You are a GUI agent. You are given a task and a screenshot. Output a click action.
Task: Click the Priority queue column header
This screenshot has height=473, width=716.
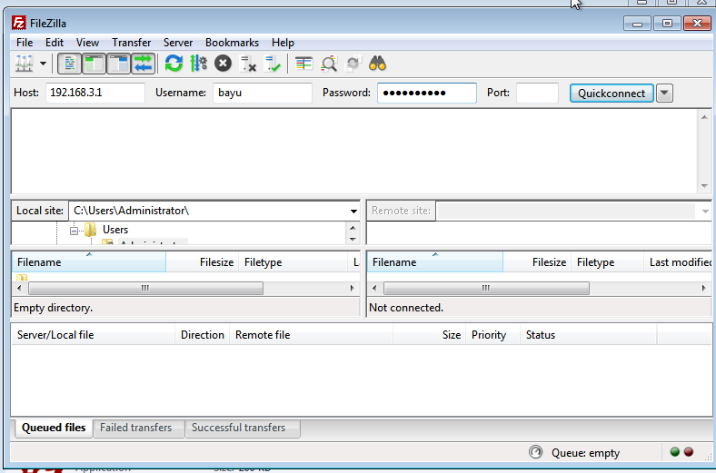point(492,335)
